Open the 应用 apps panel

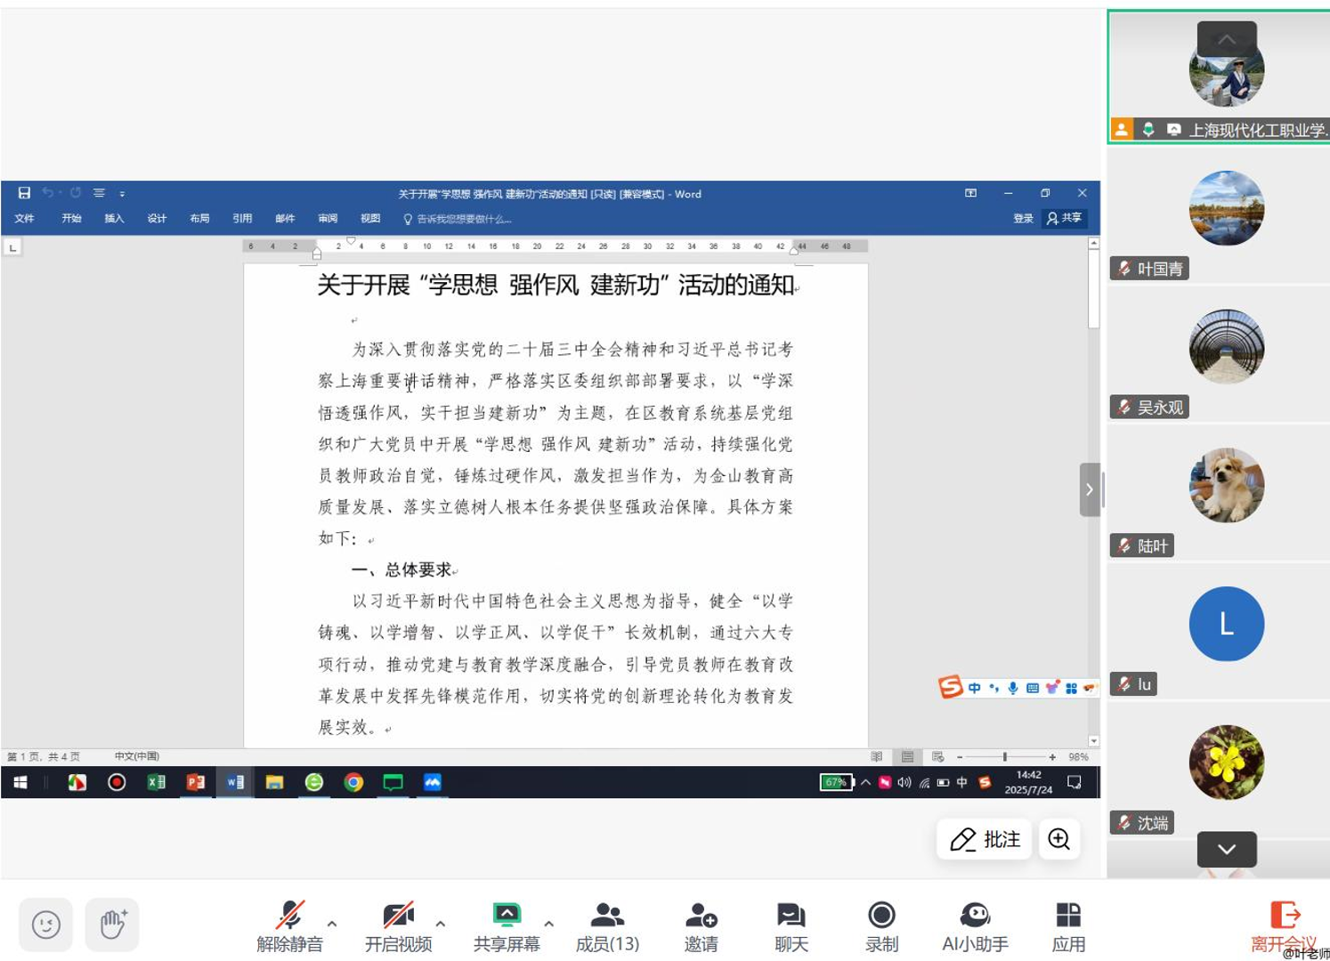click(1067, 925)
